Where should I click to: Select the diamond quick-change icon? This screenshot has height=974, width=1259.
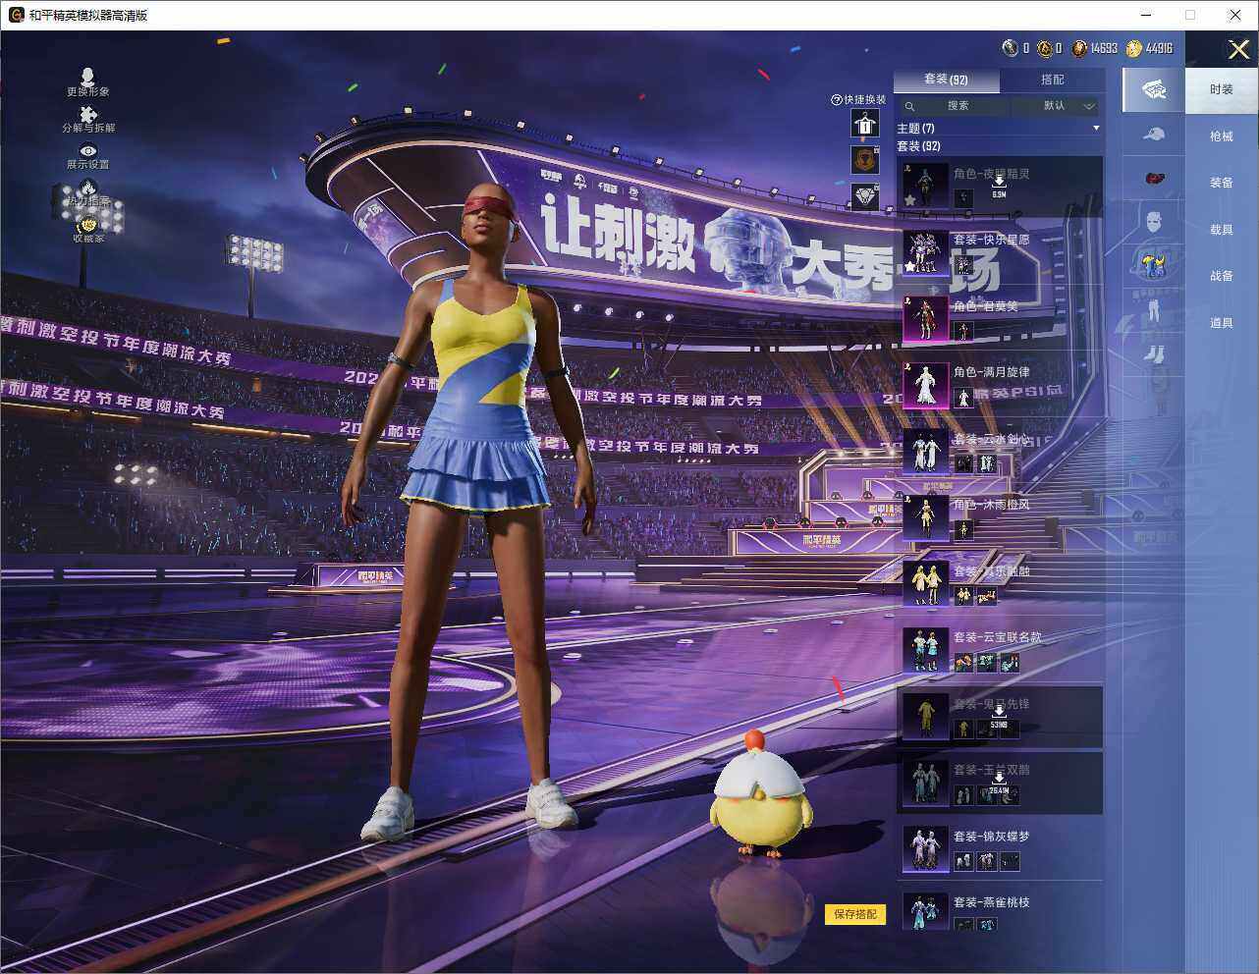[865, 196]
